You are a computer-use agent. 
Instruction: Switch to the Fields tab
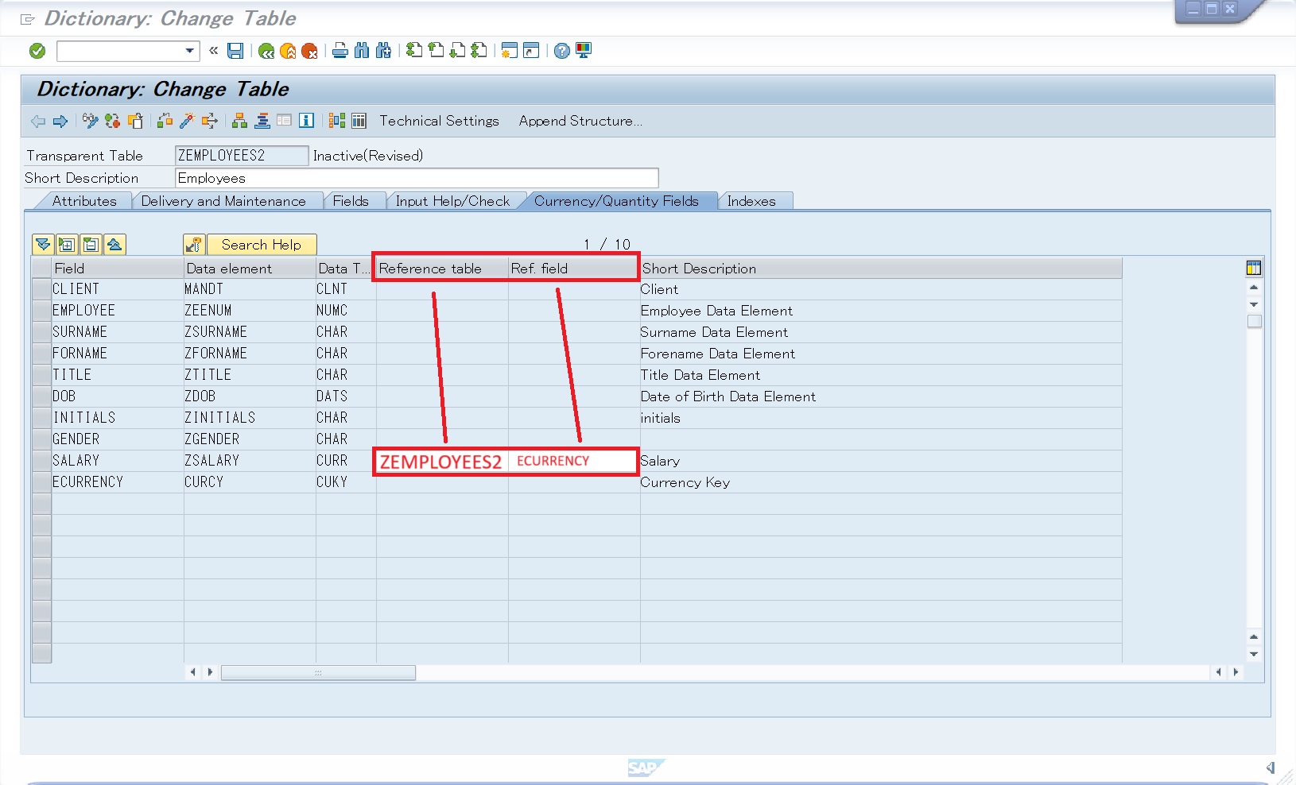tap(351, 201)
